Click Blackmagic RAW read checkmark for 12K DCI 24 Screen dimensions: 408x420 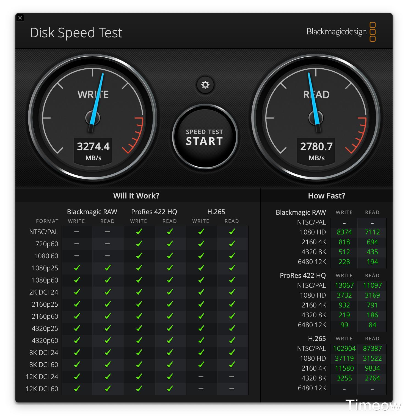[107, 377]
